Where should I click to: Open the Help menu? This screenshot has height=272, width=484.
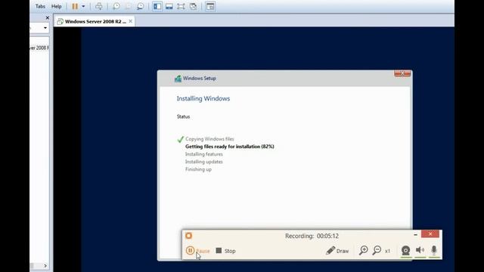(x=57, y=6)
